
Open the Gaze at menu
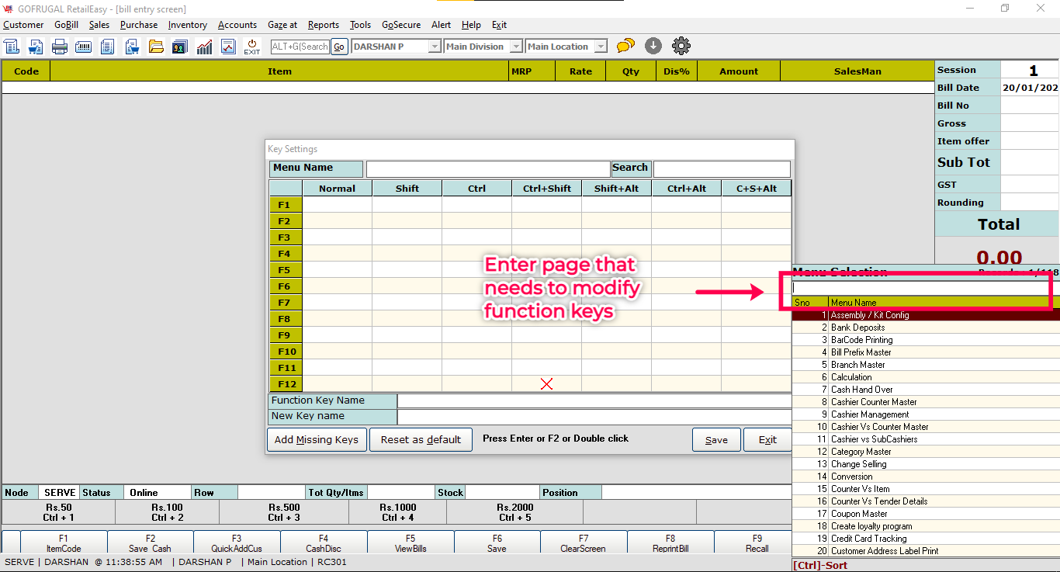click(x=282, y=25)
